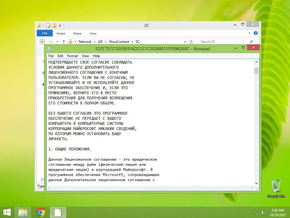
Task: Go up one folder level in Explorer
Action: [64, 42]
